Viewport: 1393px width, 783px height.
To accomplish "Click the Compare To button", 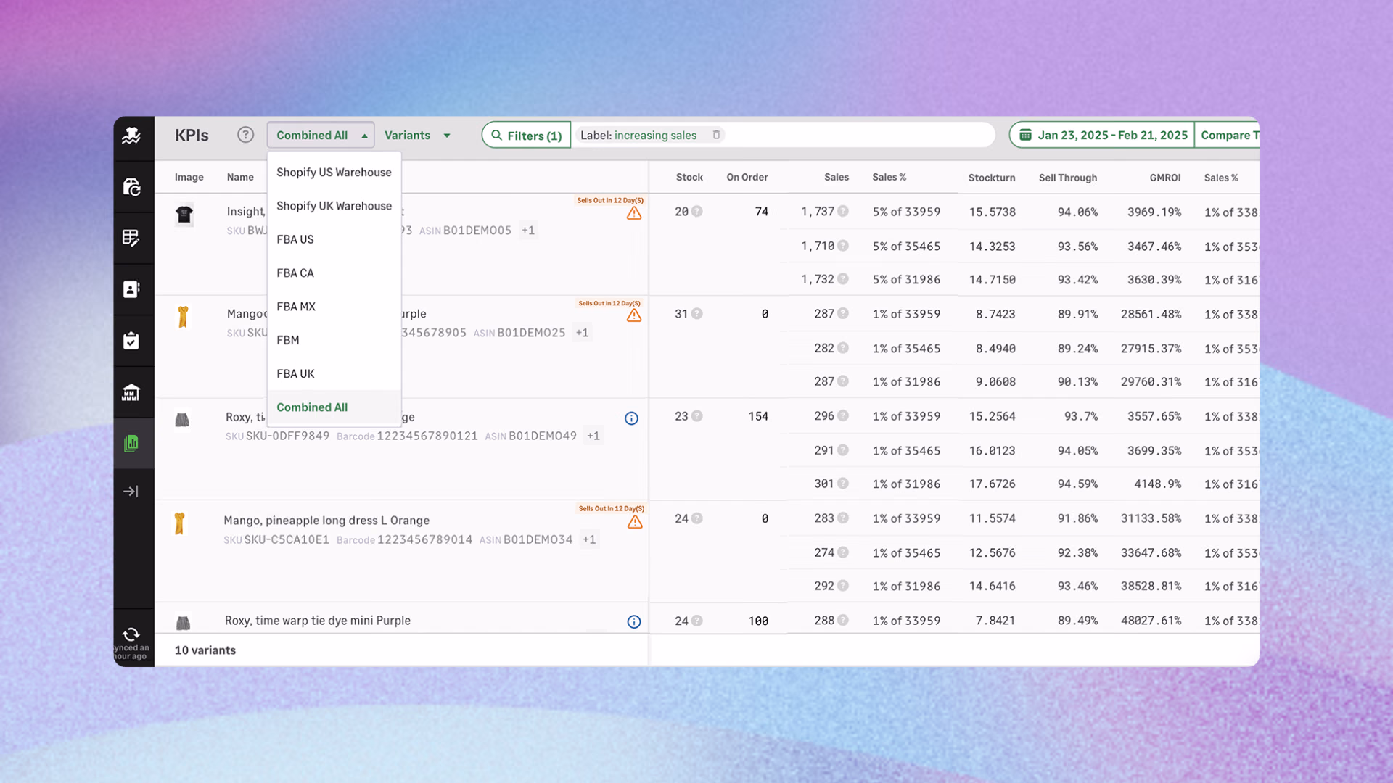I will [1228, 135].
